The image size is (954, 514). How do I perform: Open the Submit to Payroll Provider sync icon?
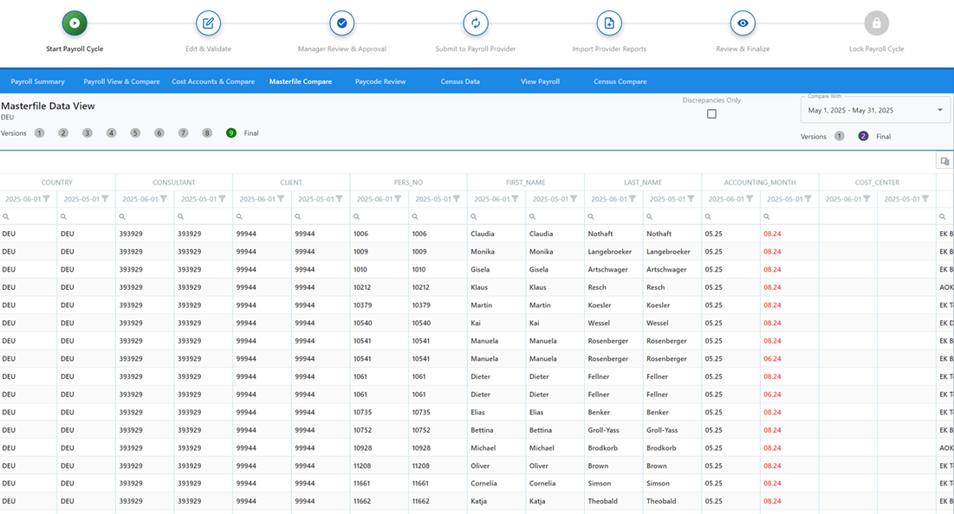(475, 23)
